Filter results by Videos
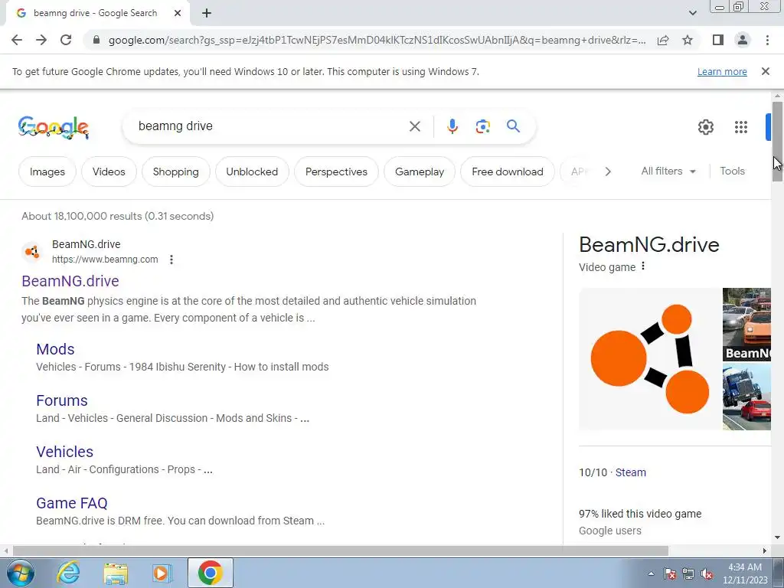The width and height of the screenshot is (784, 588). tap(109, 171)
